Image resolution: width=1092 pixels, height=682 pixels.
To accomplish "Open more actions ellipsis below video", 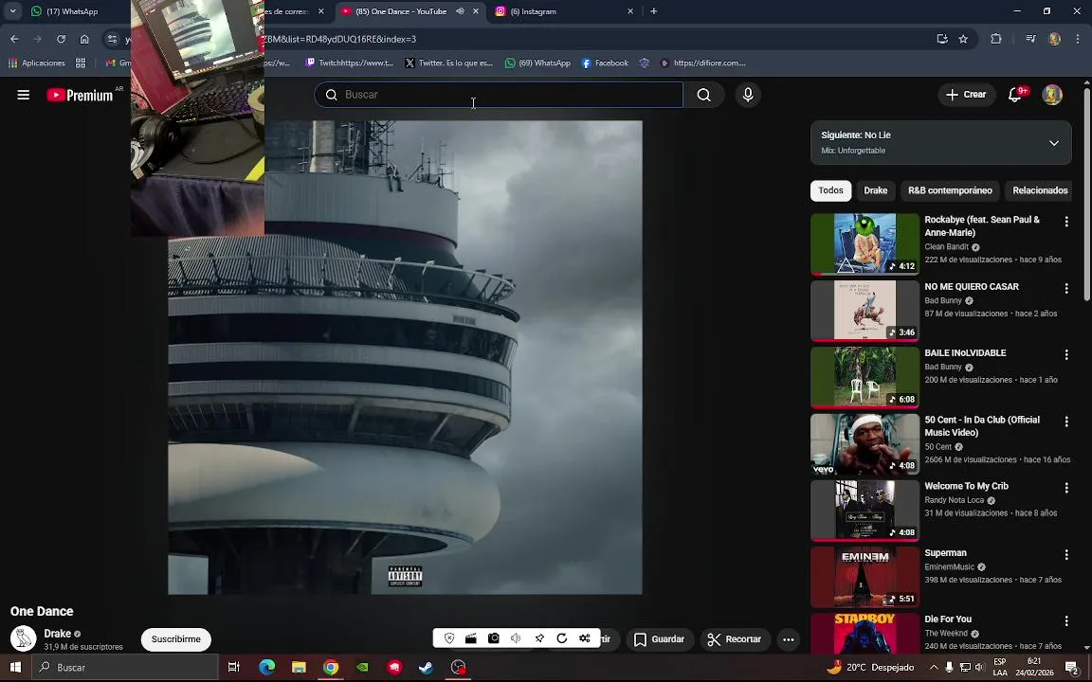I will click(789, 638).
